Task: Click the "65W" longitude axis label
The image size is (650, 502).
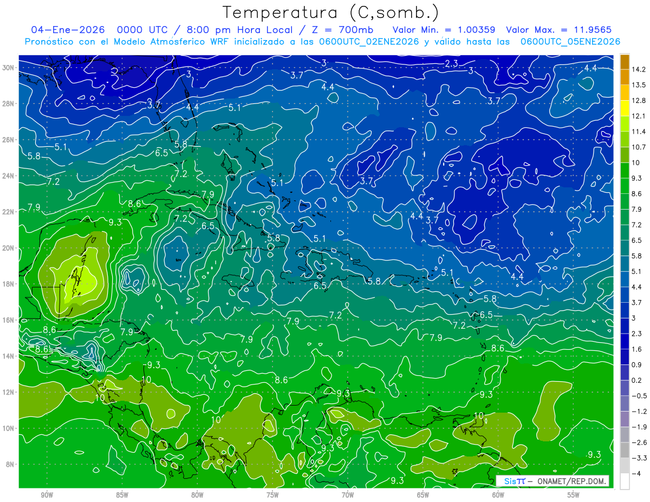Action: click(423, 496)
